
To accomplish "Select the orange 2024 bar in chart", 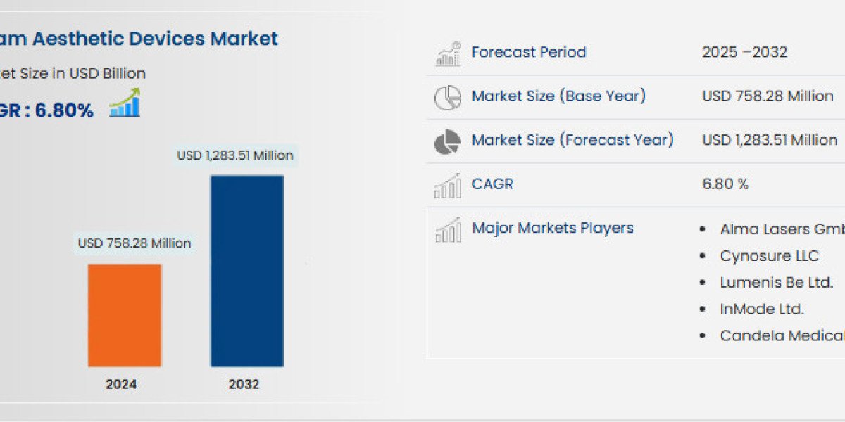I will 125,315.
